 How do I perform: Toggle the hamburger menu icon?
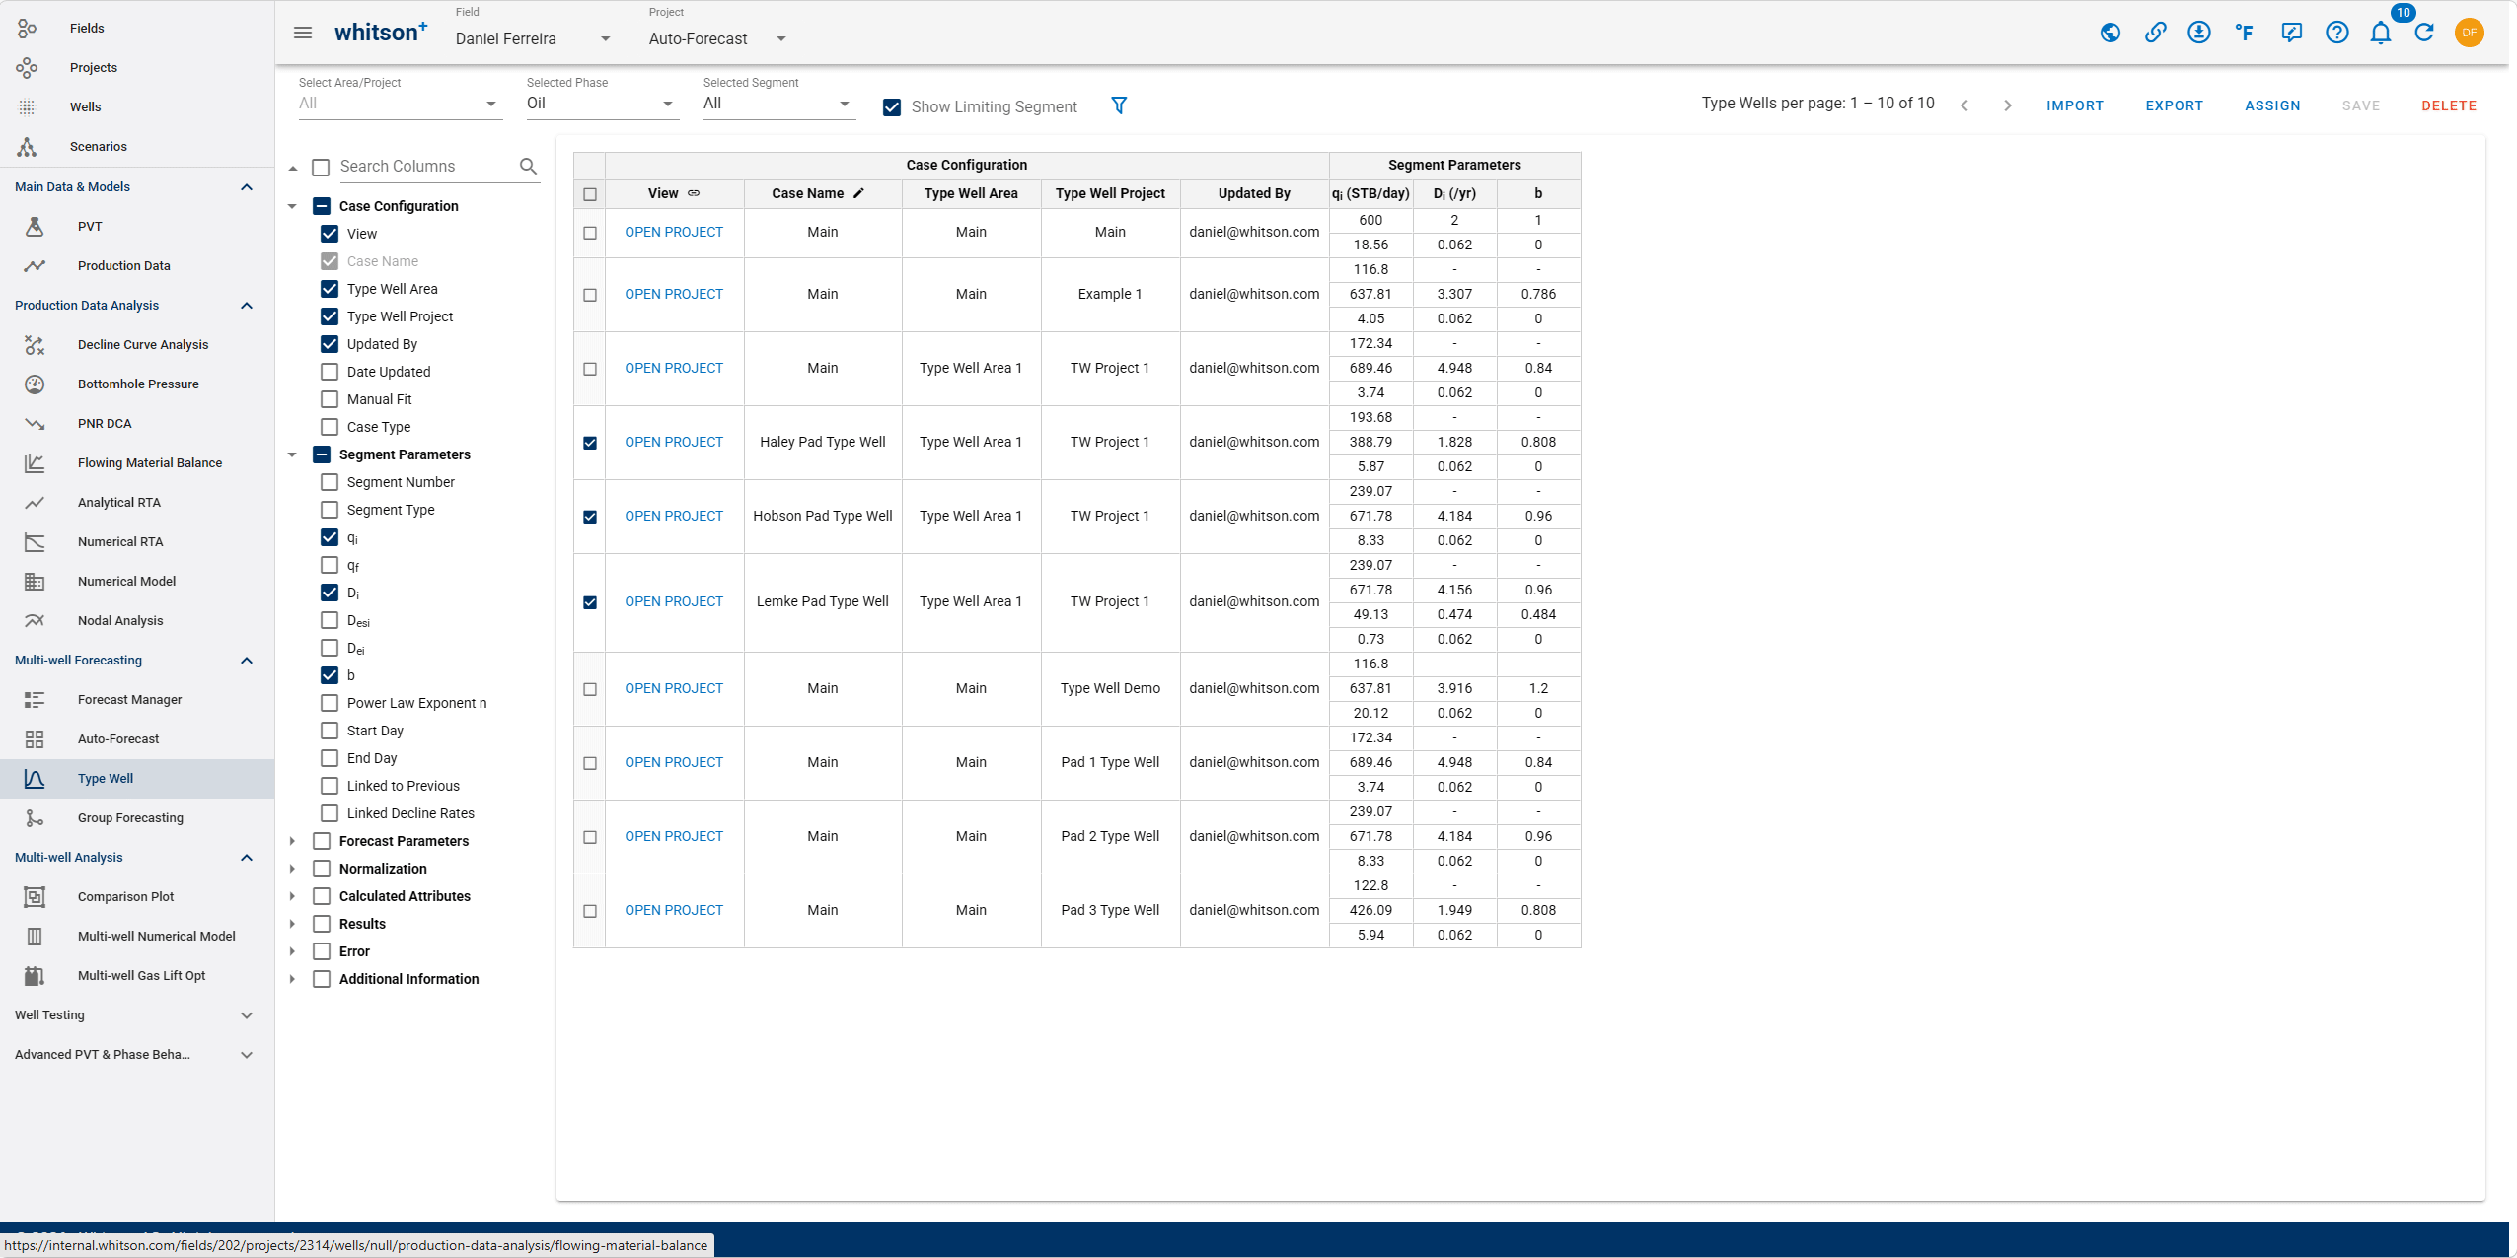coord(303,33)
